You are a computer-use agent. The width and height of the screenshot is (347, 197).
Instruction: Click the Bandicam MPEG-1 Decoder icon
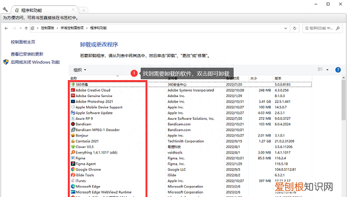(73, 130)
